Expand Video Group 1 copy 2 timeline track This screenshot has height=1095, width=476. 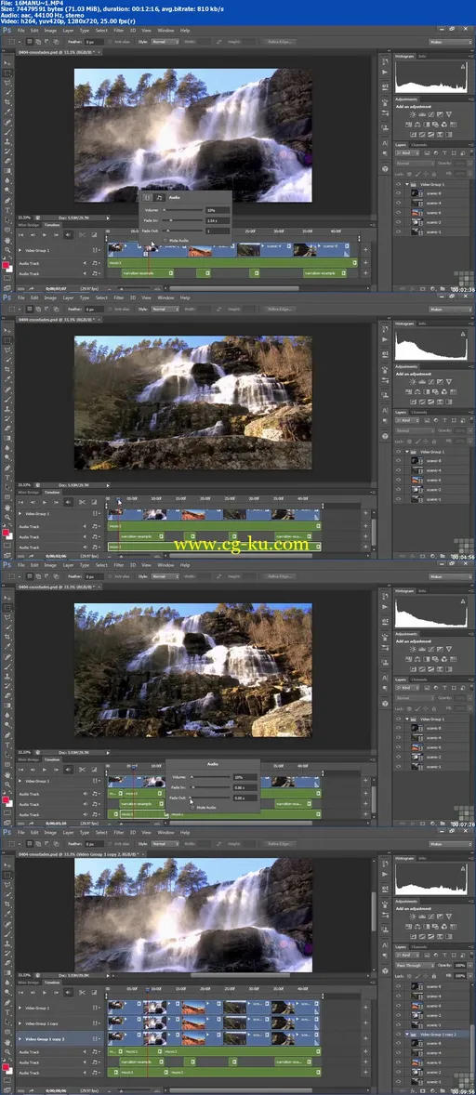(x=20, y=1038)
